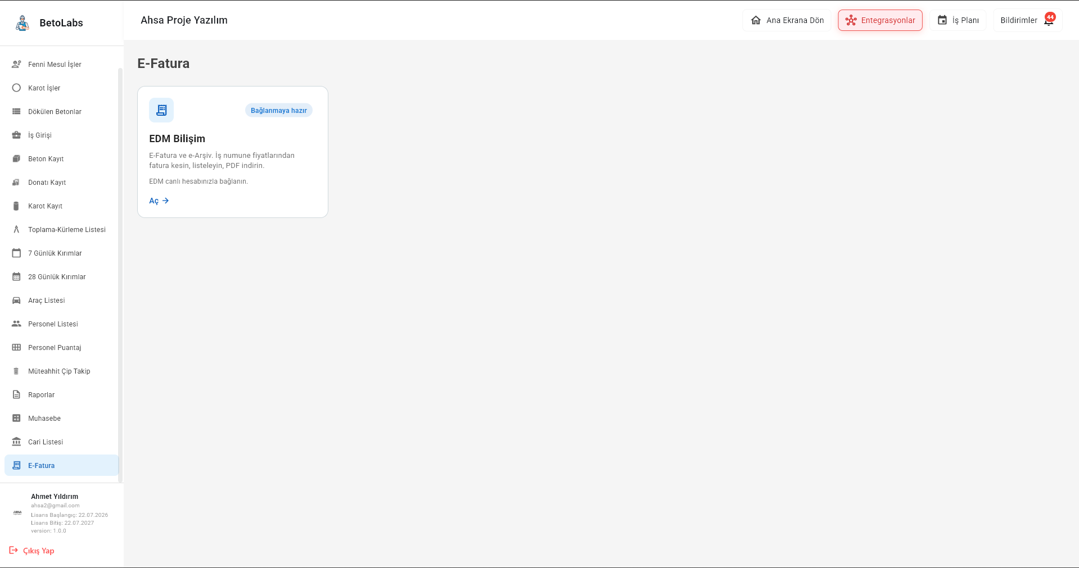1079x568 pixels.
Task: Click the Aç link on EDM card
Action: click(159, 201)
